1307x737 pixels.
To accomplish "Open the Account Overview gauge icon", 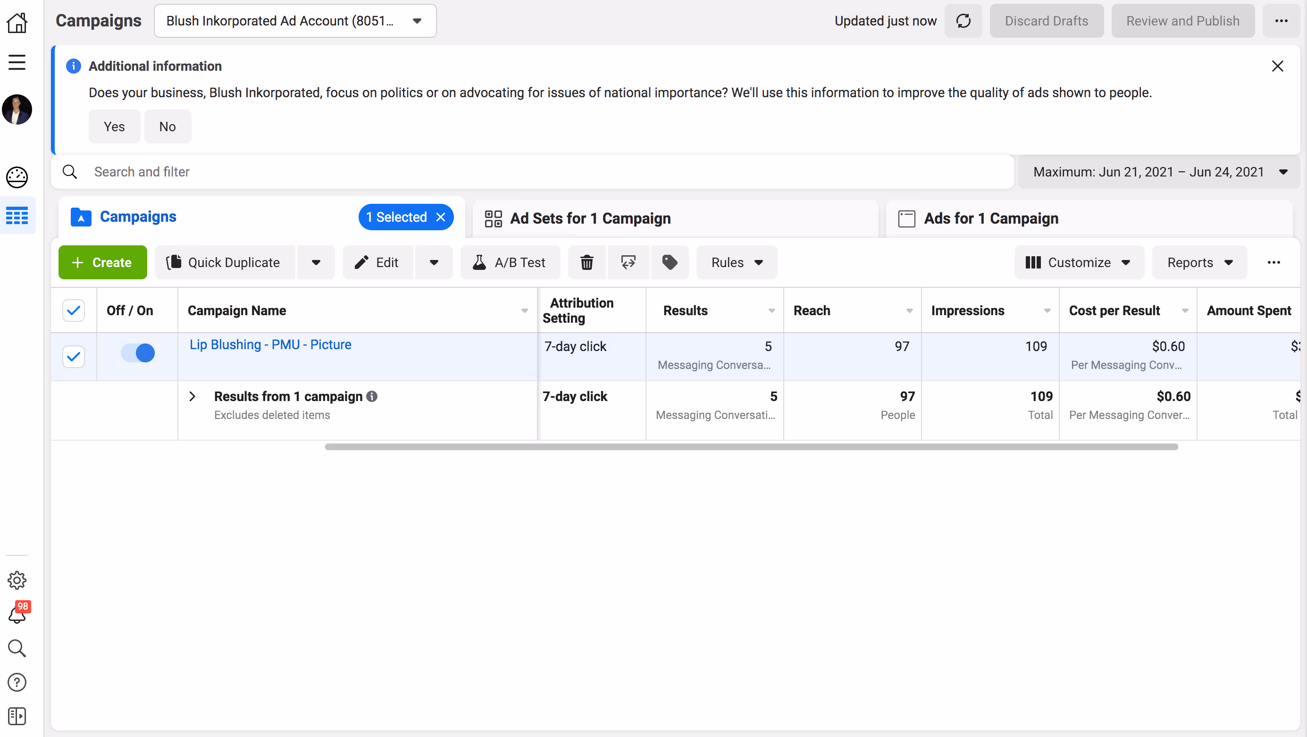I will click(17, 177).
